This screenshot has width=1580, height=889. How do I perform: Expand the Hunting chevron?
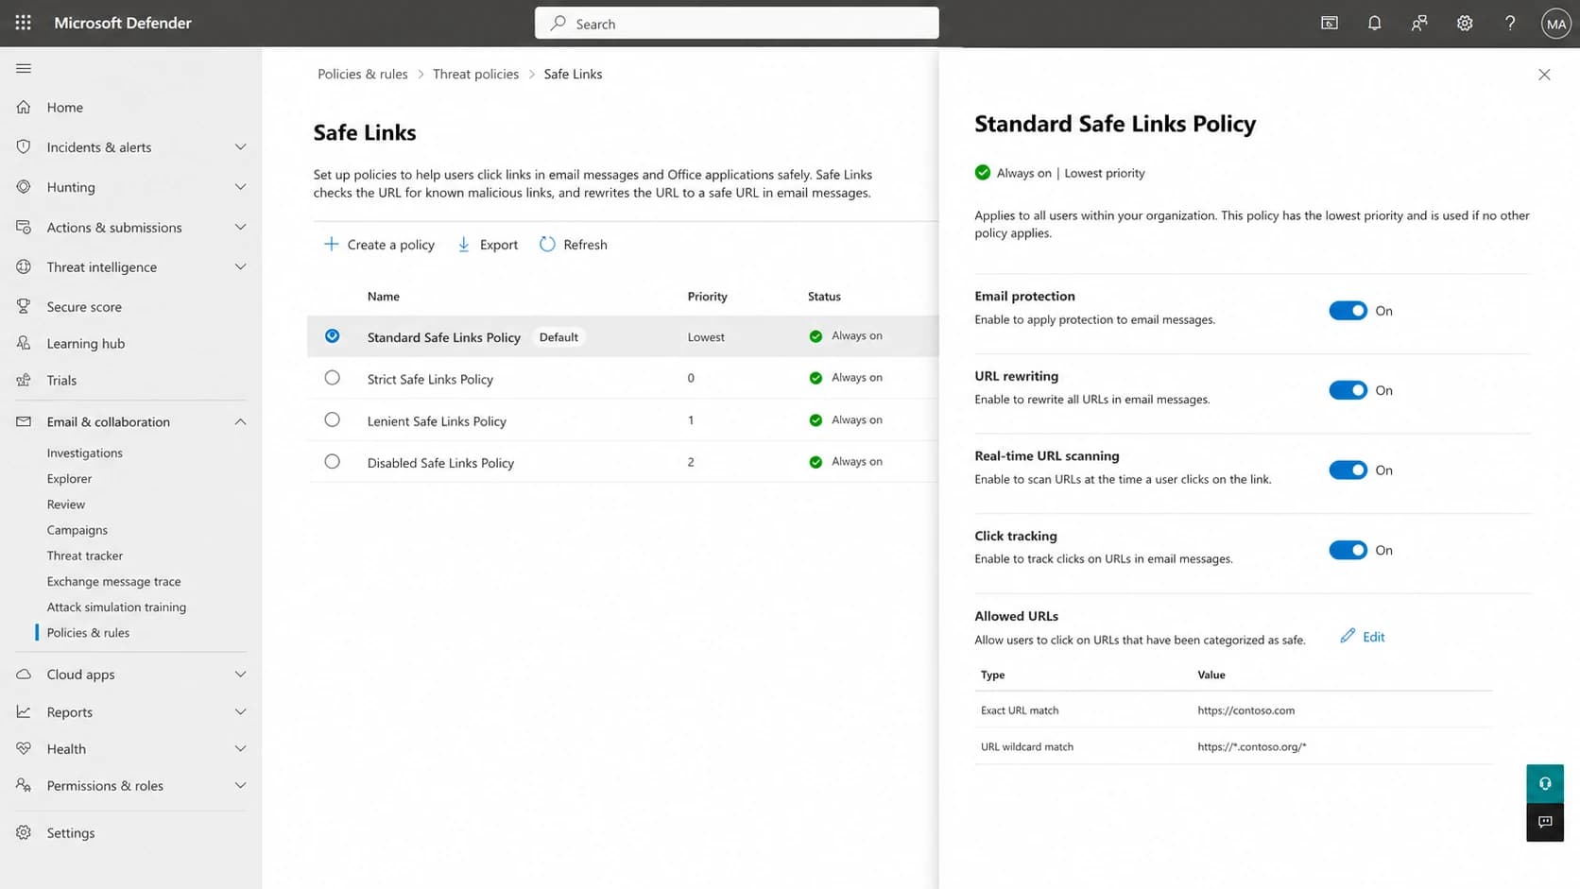[240, 187]
